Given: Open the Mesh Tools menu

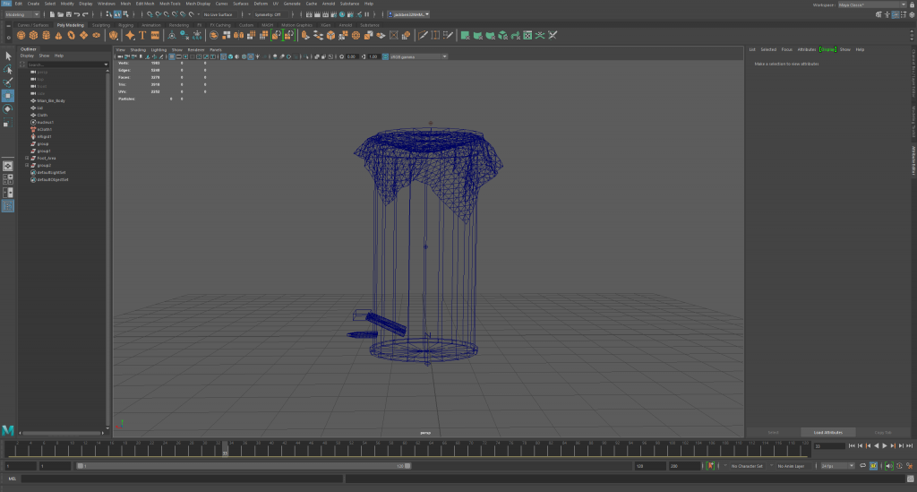Looking at the screenshot, I should click(169, 4).
